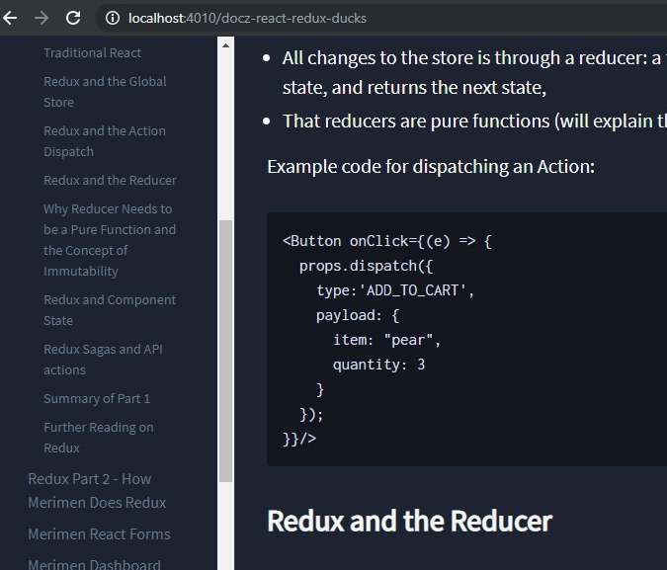
Task: Go to Redux and the Global Store
Action: [x=105, y=92]
